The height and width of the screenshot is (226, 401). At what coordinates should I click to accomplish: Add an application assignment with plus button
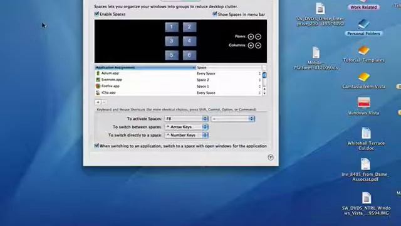[x=98, y=102]
